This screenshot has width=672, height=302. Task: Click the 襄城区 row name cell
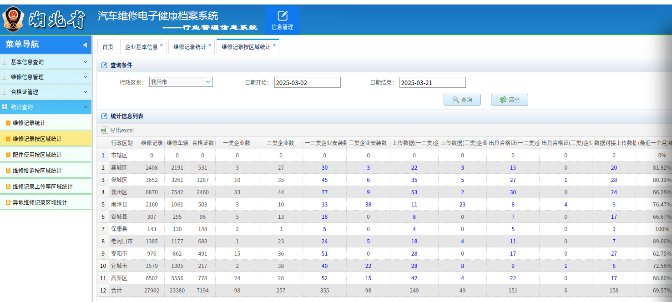pos(124,168)
